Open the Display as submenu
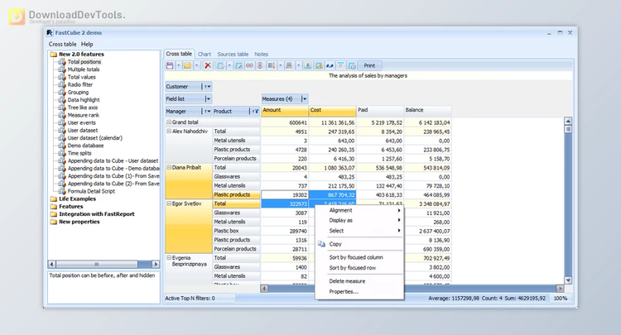This screenshot has width=621, height=335. 359,220
